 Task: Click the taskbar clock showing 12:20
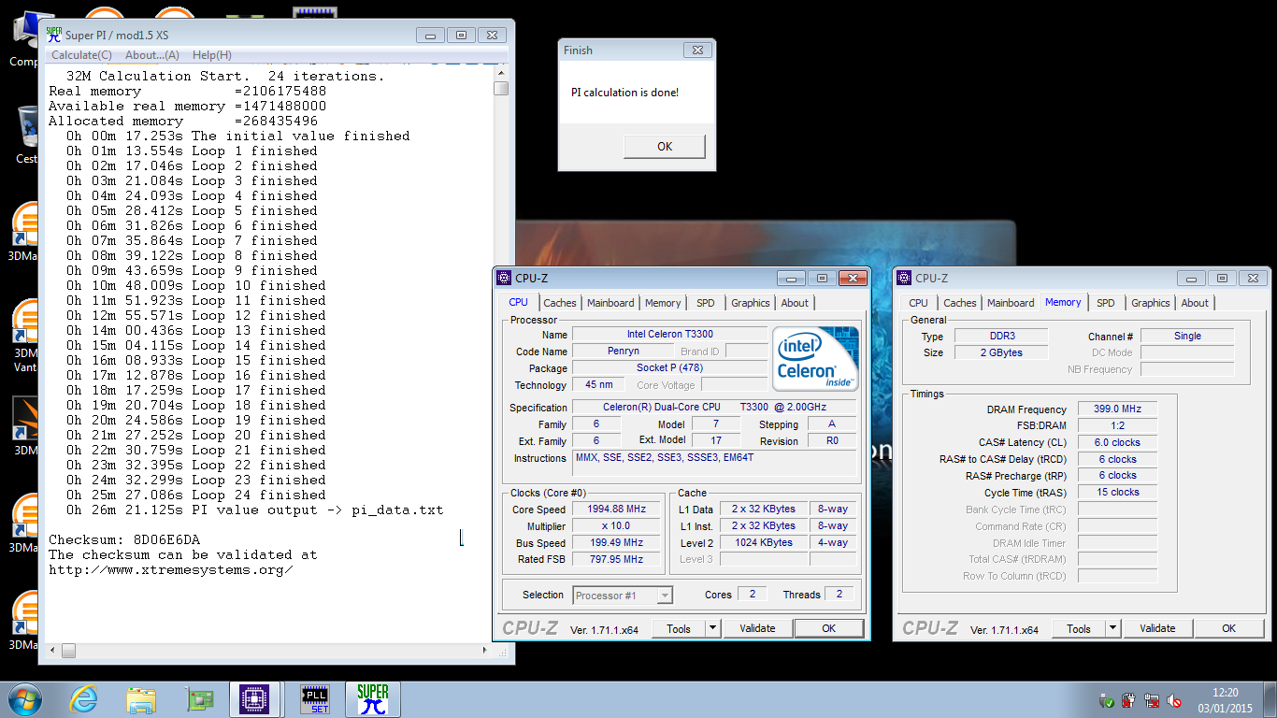pos(1225,700)
